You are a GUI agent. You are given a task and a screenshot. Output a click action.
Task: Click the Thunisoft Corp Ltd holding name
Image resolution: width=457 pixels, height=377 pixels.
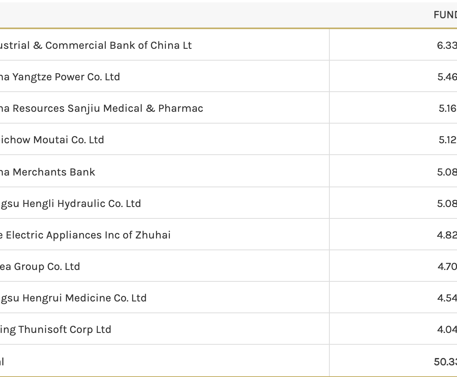(x=56, y=329)
